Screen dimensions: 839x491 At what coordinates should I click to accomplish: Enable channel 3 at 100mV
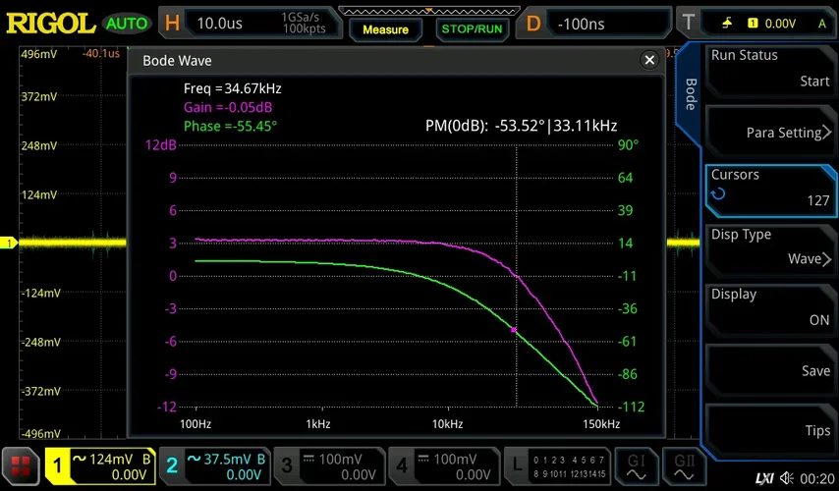329,466
